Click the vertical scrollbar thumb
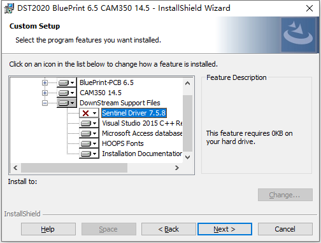Screen dimensions: 321x243 point(187,123)
